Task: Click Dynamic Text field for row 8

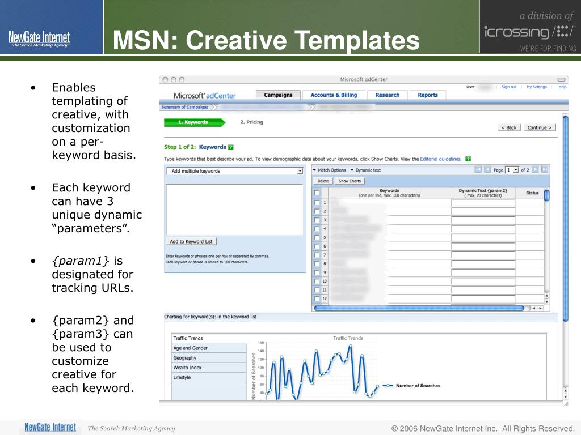Action: 483,264
